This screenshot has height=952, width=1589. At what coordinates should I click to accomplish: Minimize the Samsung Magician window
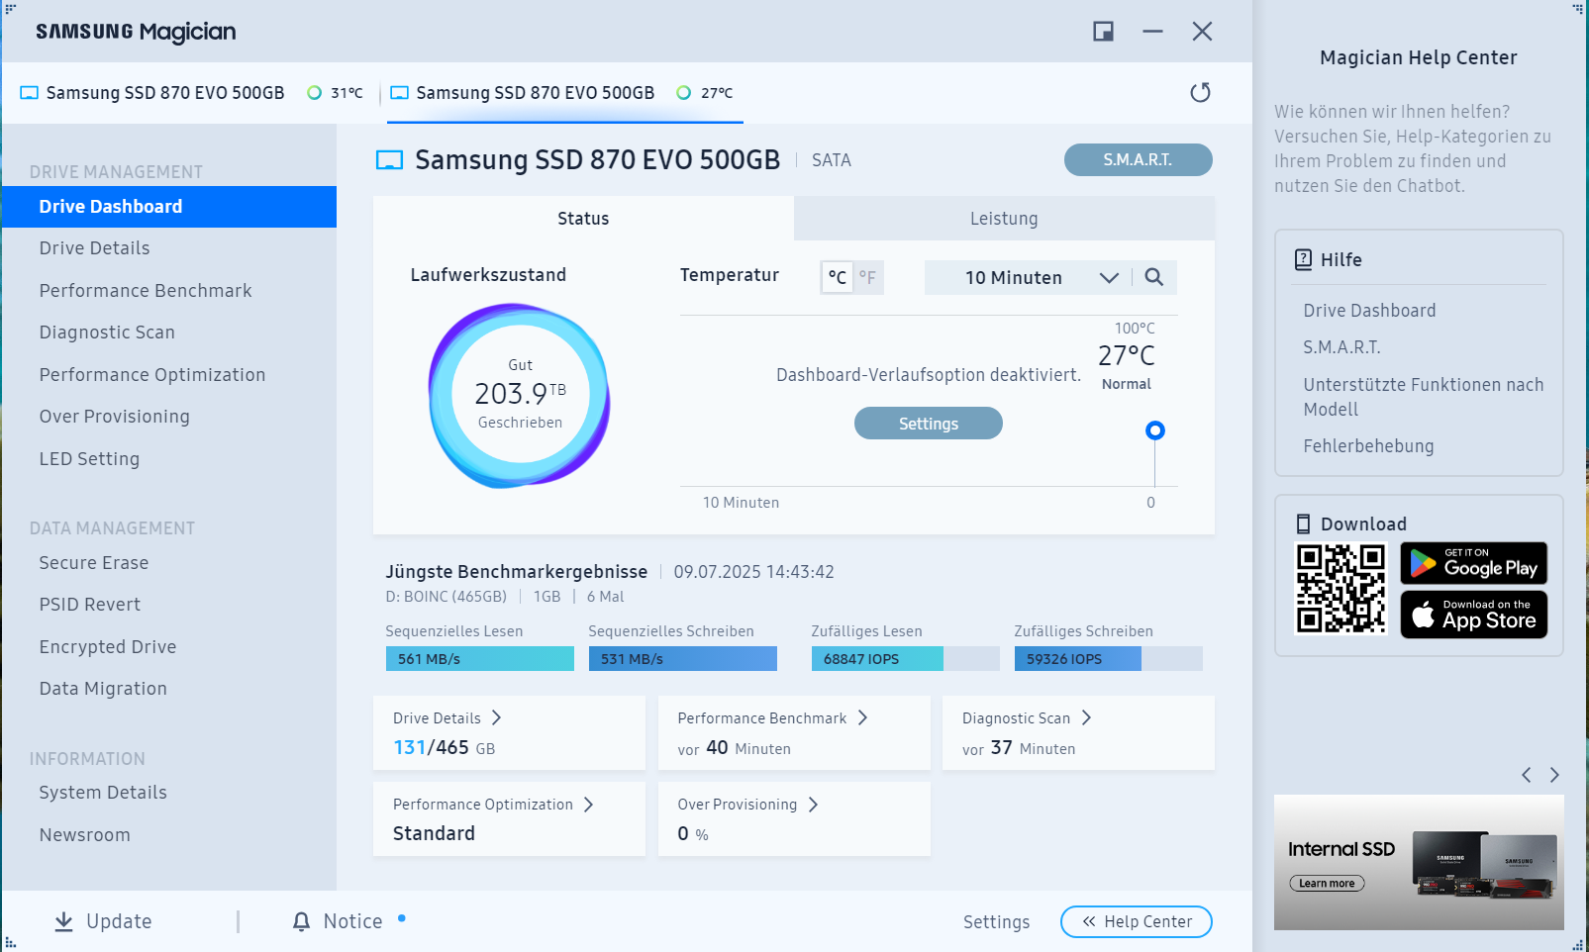(x=1152, y=32)
